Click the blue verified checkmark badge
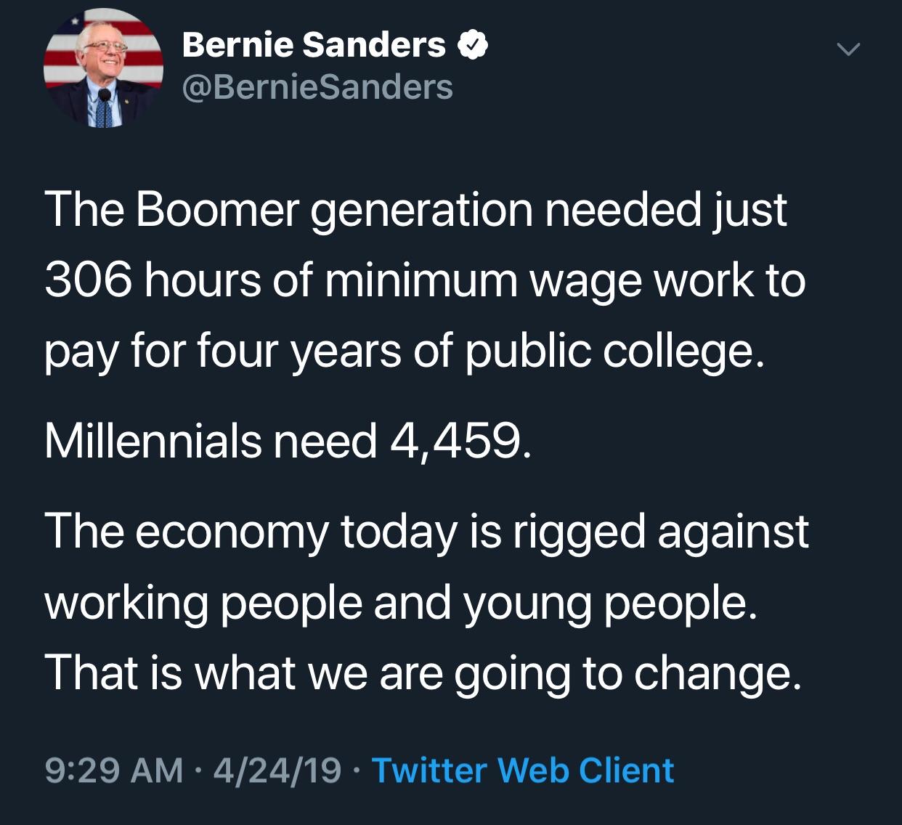The height and width of the screenshot is (825, 902). [x=473, y=46]
